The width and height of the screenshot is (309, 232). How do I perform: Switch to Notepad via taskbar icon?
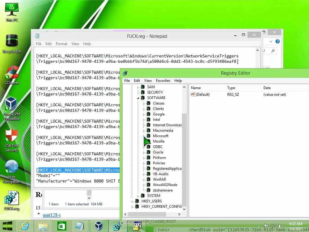(x=80, y=226)
